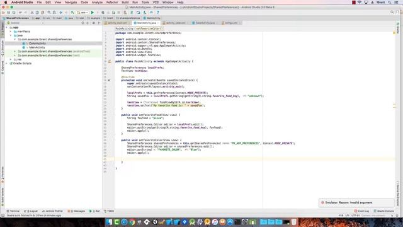
Task: Open the Event Log
Action: pyautogui.click(x=361, y=211)
